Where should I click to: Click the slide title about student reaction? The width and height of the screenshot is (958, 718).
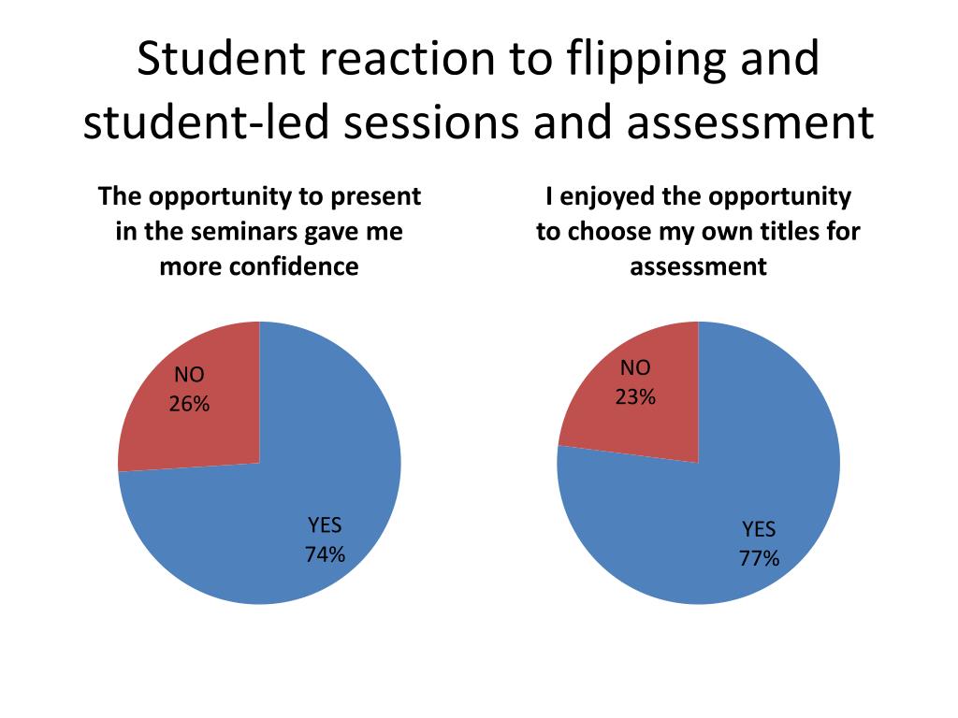click(478, 91)
